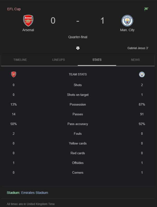The height and width of the screenshot is (207, 157).
Task: Switch to the Lineups tab
Action: 58,60
